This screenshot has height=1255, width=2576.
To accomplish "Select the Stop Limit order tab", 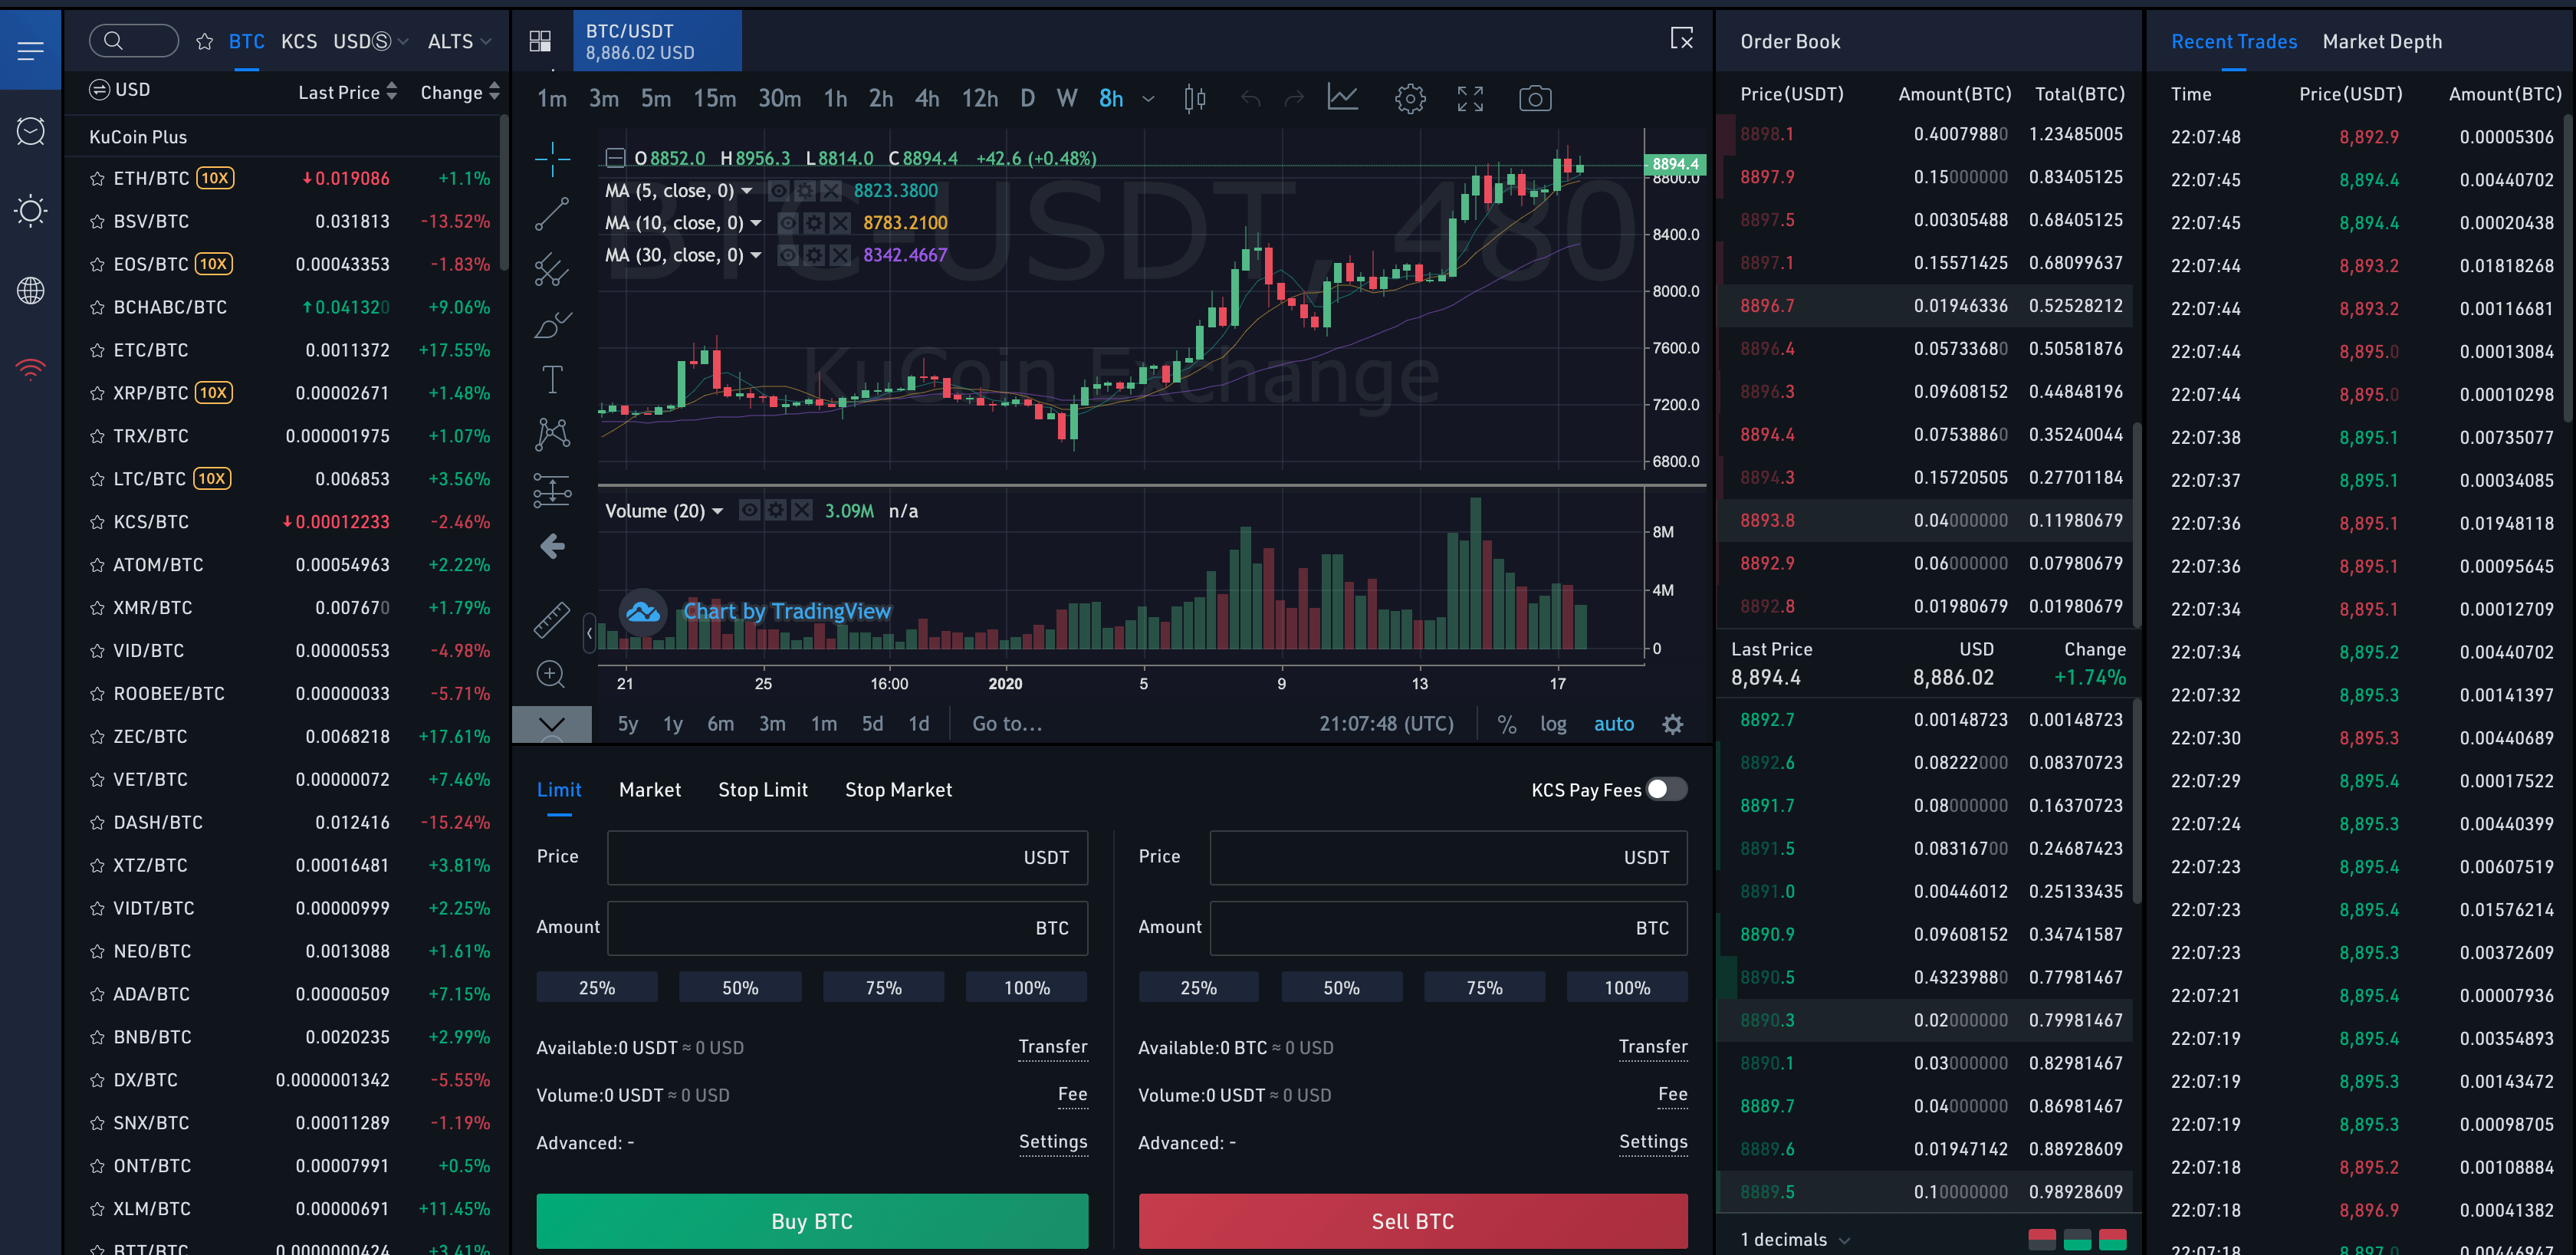I will pyautogui.click(x=762, y=789).
